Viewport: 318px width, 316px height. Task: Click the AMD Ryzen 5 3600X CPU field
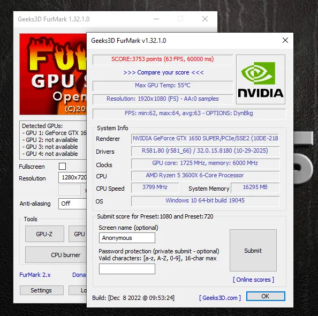[205, 176]
